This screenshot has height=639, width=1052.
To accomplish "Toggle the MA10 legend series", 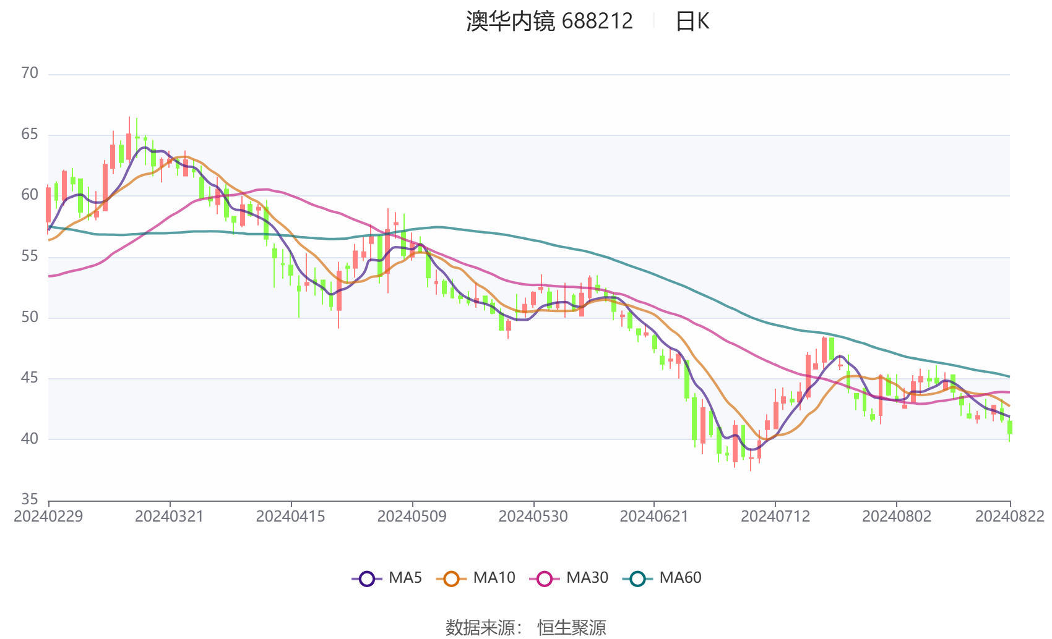I will coord(476,578).
